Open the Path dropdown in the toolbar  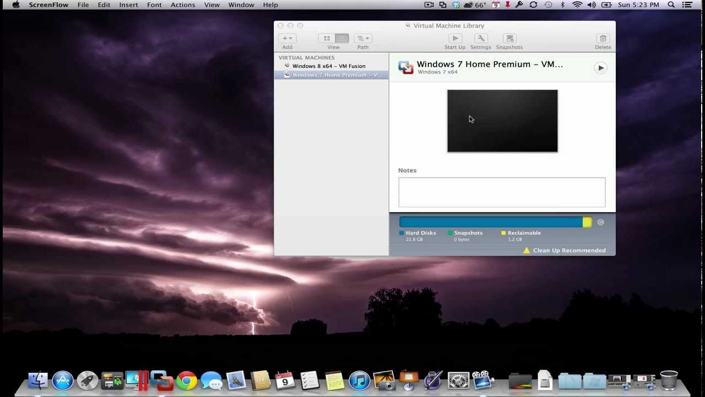click(x=363, y=38)
